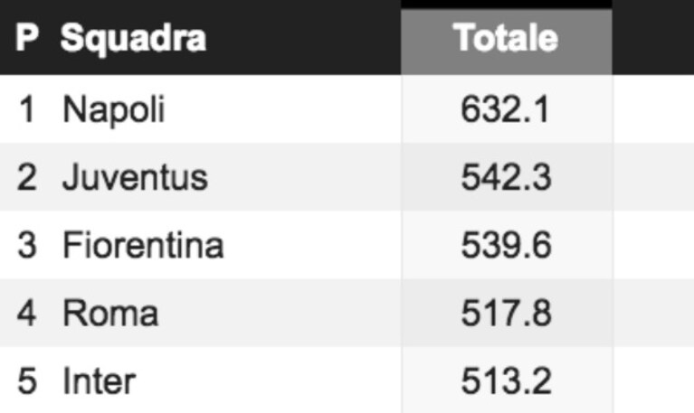
Task: Open the Roma team entry
Action: pyautogui.click(x=110, y=313)
